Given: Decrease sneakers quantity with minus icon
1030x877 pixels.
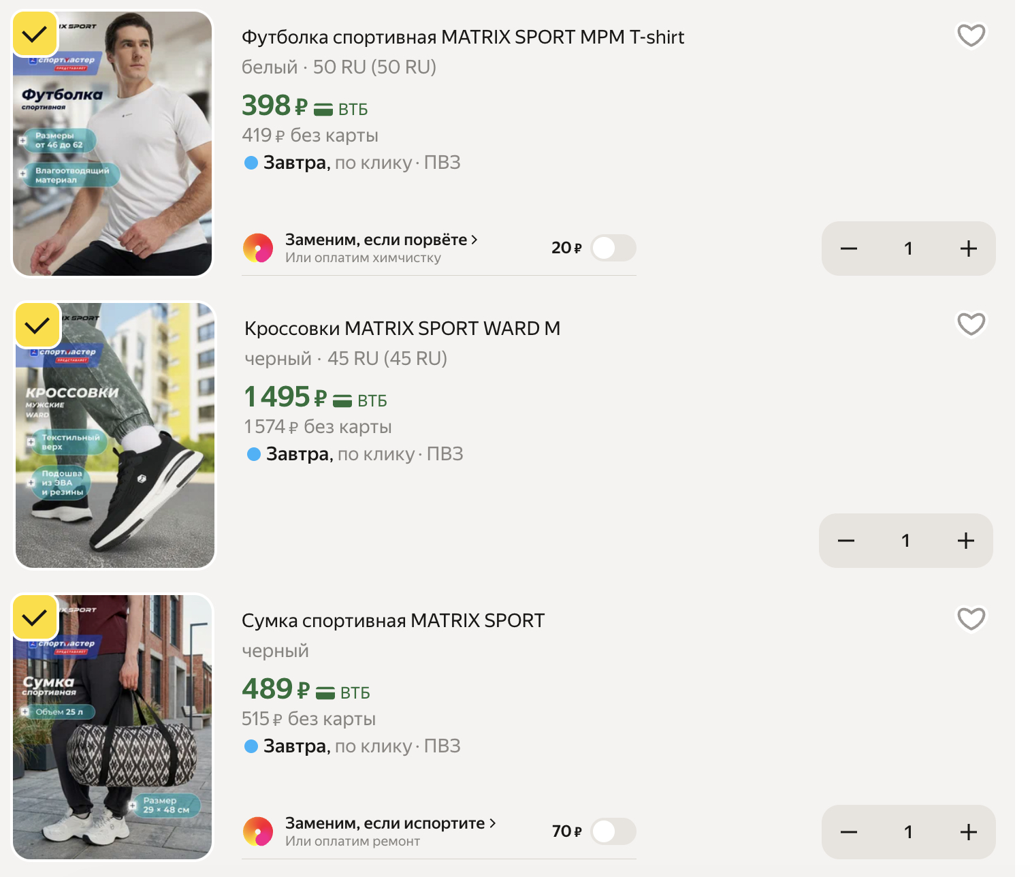Looking at the screenshot, I should coord(846,541).
